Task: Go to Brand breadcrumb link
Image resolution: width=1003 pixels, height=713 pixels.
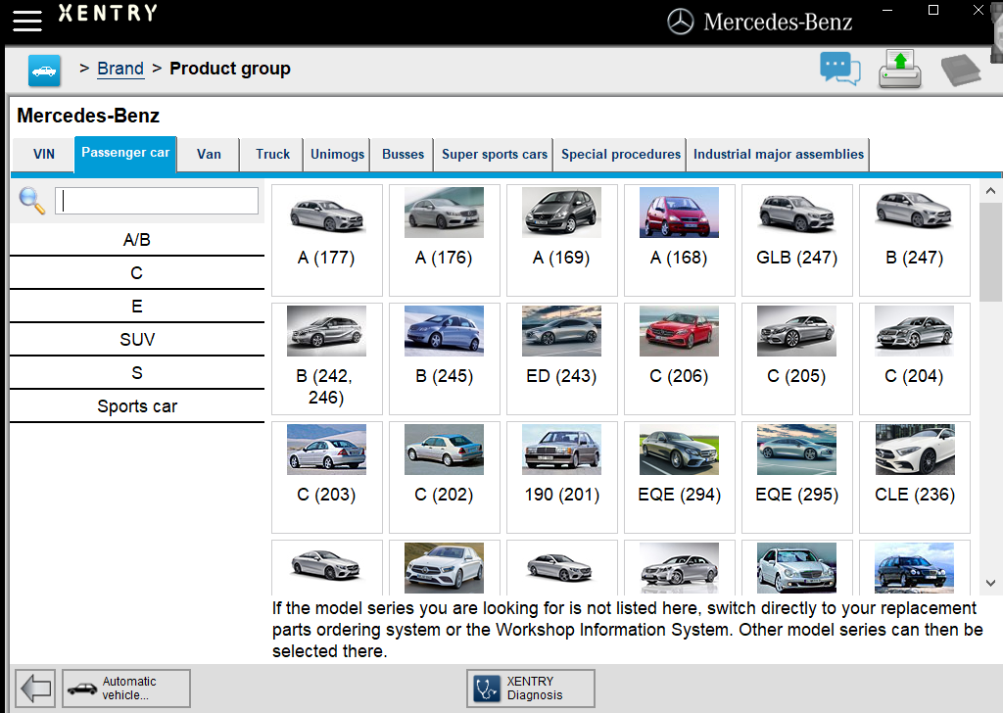Action: (120, 69)
